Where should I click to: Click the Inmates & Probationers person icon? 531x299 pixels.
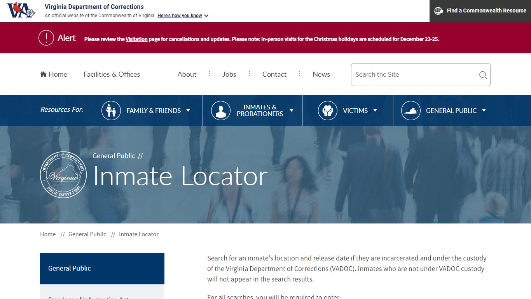pos(221,110)
